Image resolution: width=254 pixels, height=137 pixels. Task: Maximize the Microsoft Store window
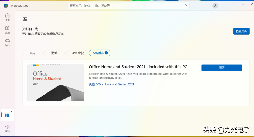tap(243, 4)
